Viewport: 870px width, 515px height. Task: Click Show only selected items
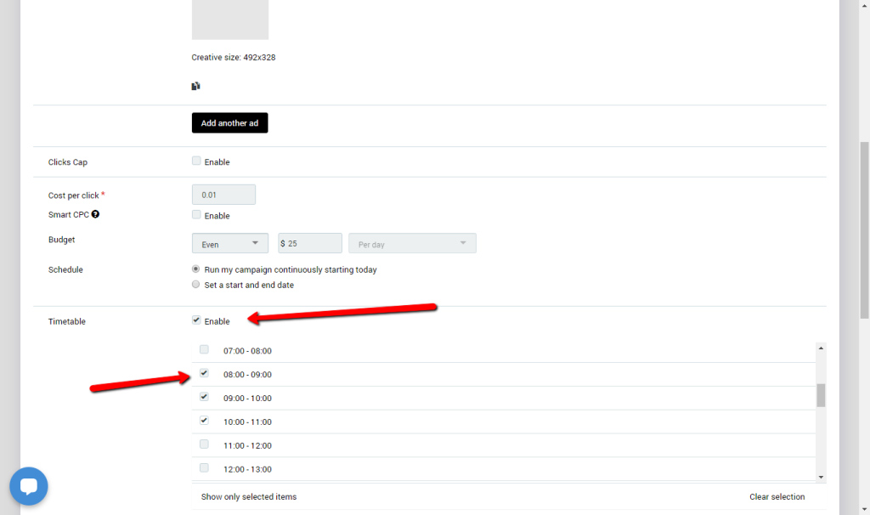click(249, 497)
